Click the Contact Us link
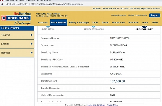 point(156,9)
